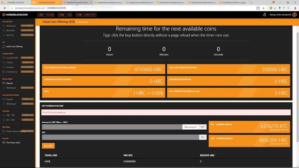Open a new browser tab
The image size is (299, 168).
tap(251, 2)
